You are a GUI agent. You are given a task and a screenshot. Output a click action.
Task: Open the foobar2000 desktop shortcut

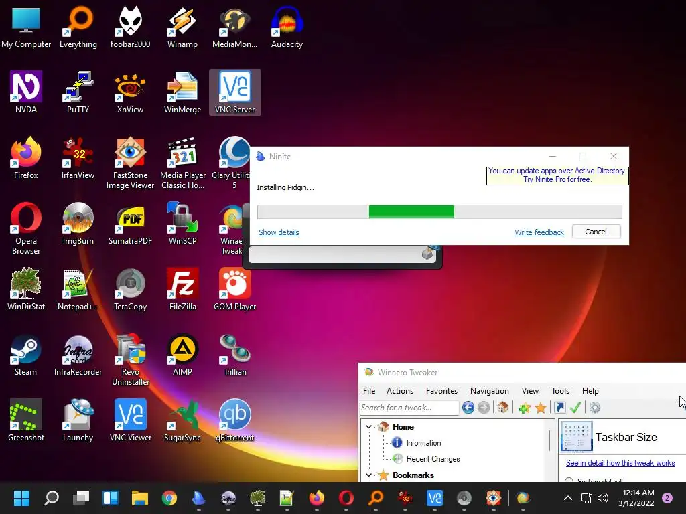click(x=131, y=27)
